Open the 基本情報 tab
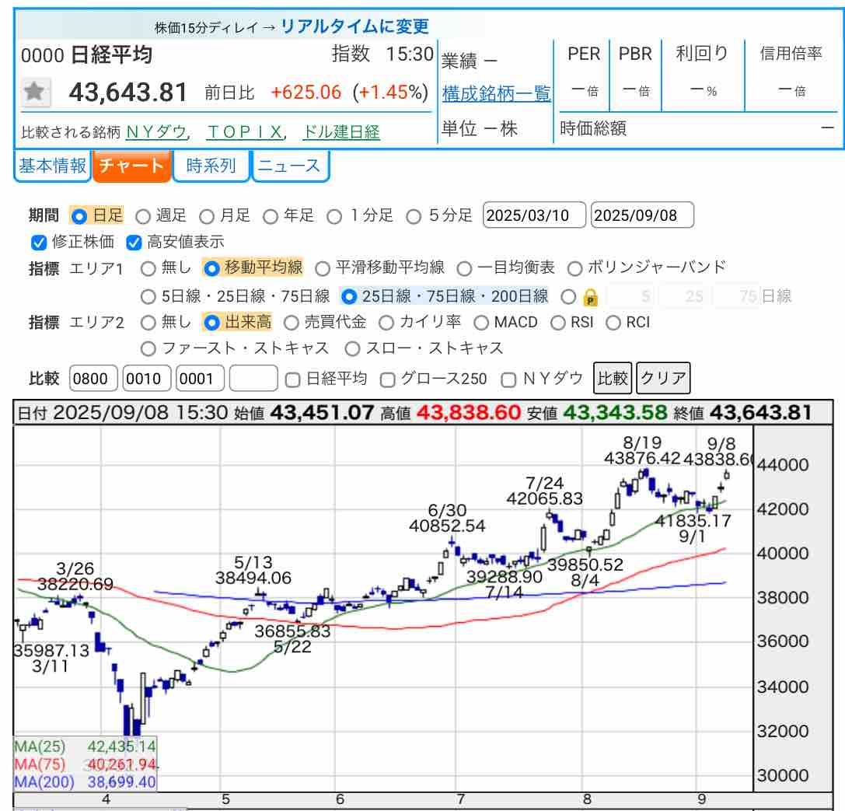 pyautogui.click(x=52, y=166)
